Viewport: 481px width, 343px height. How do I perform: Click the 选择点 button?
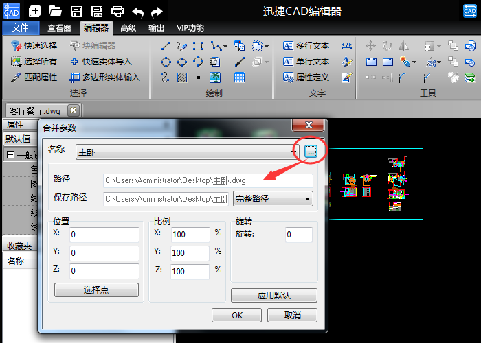click(96, 289)
